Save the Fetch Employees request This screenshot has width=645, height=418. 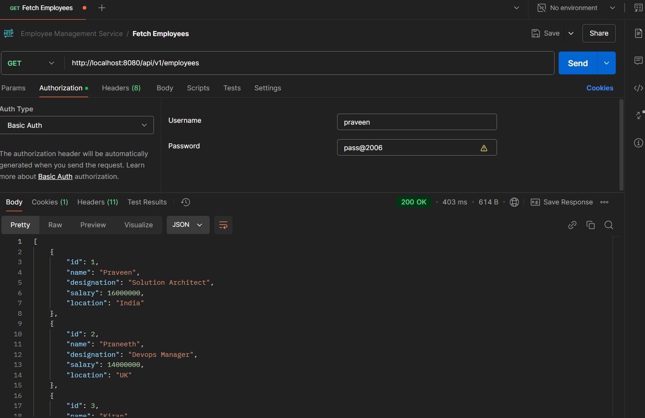(546, 33)
